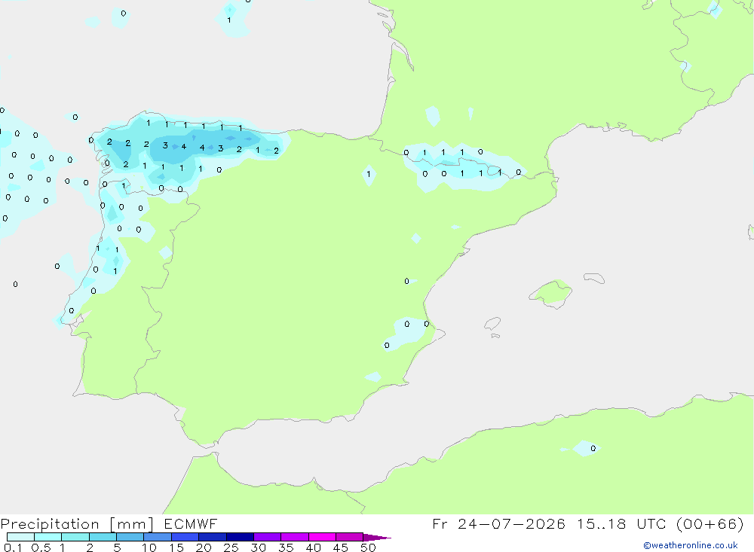
Task: Click the '10' legend scale label
Action: click(149, 547)
